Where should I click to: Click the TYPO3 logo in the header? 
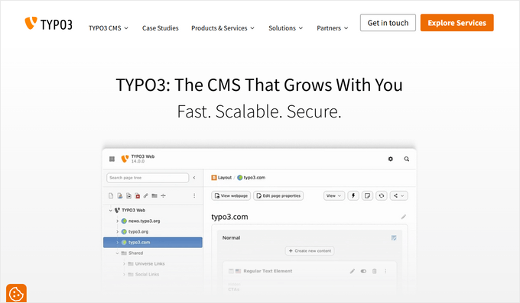[48, 24]
